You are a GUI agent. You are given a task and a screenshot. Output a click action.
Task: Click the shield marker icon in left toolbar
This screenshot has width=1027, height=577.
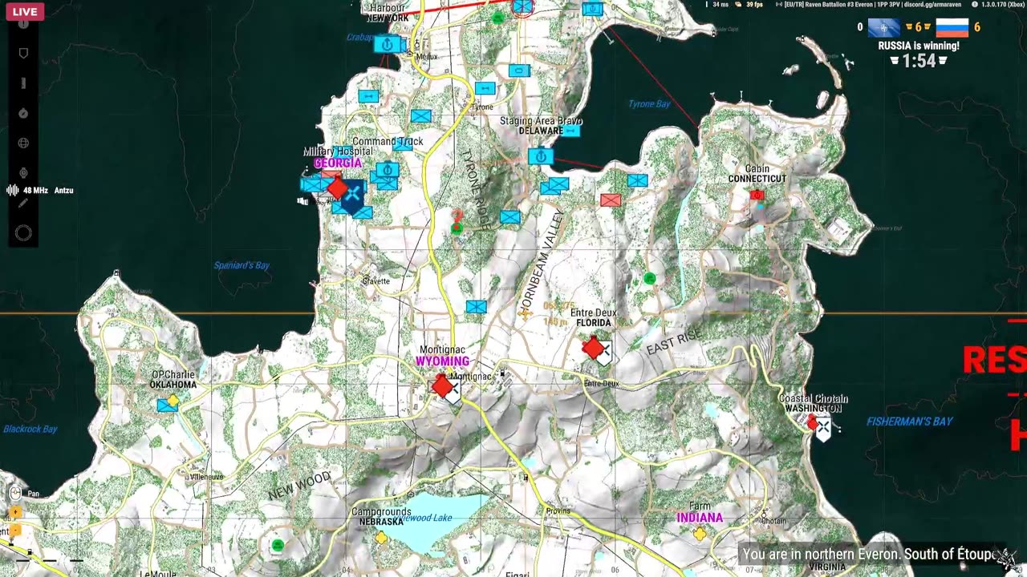click(23, 53)
